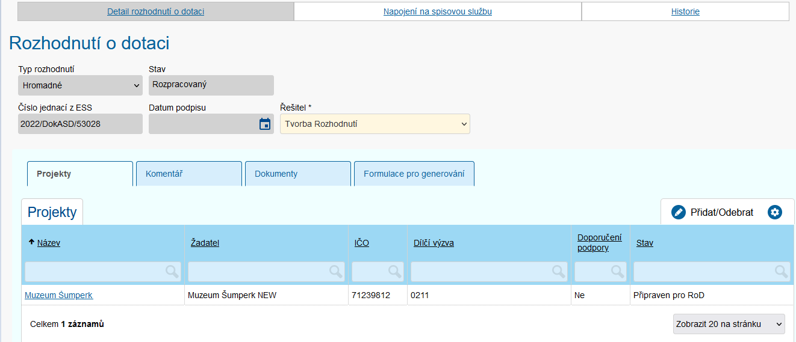
Task: Click the Číslo jednací z ESS field
Action: (80, 124)
